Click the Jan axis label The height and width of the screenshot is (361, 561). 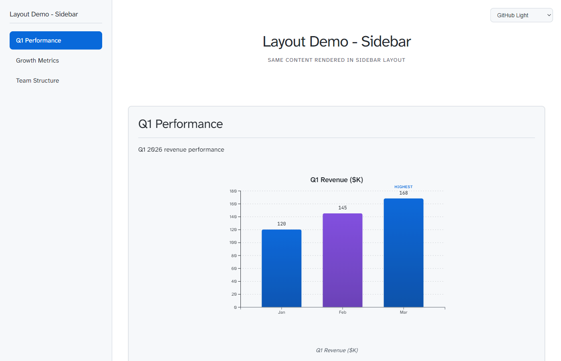tap(282, 312)
